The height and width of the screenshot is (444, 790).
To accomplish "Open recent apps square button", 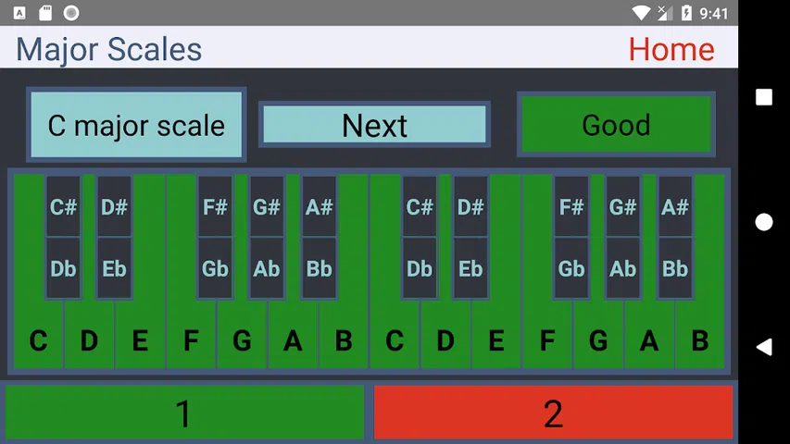I will (763, 97).
